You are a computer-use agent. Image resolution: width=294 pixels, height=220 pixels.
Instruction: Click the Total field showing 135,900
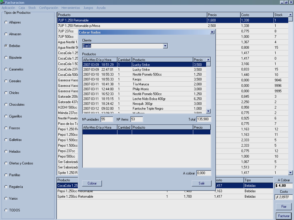[x=204, y=119]
